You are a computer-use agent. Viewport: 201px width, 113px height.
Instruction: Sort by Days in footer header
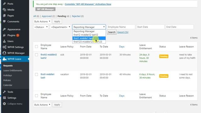[122, 96]
